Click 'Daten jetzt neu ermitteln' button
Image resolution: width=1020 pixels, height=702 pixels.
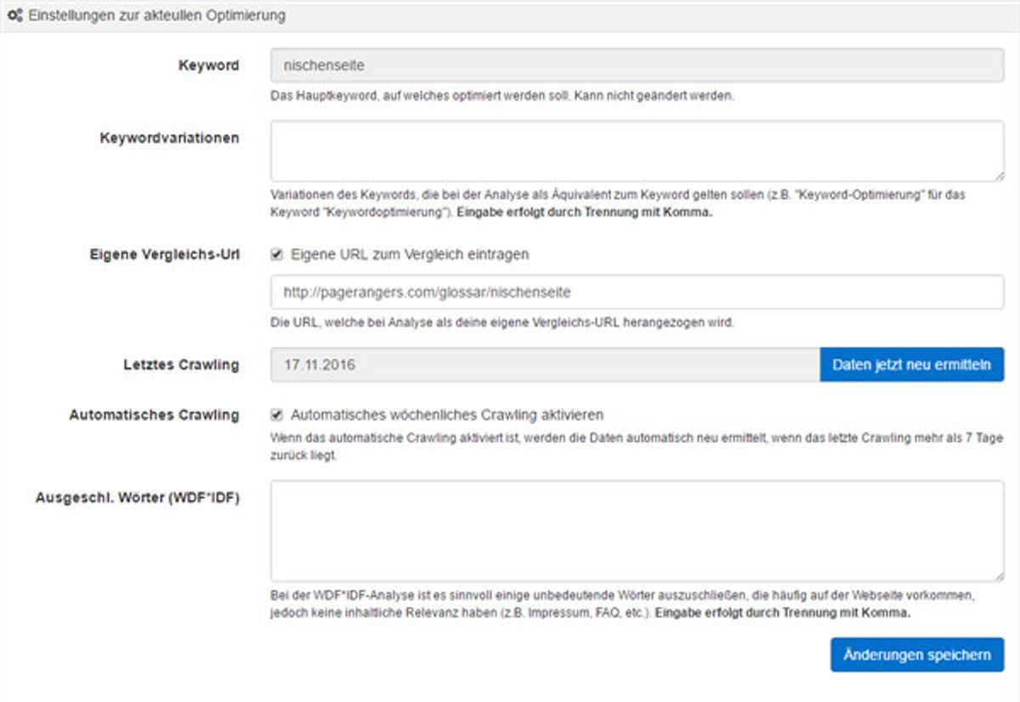coord(912,365)
